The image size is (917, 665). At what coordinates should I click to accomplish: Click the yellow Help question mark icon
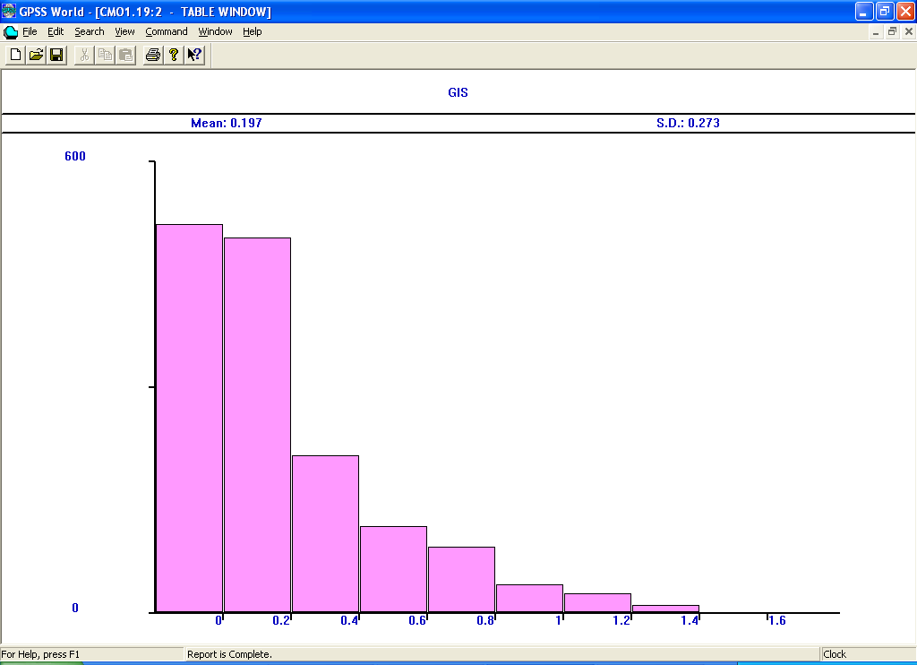[174, 55]
